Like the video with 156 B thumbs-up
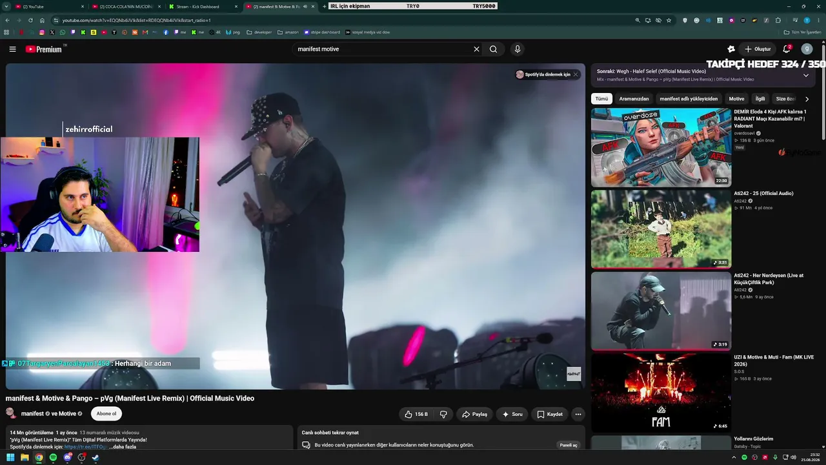 tap(416, 414)
